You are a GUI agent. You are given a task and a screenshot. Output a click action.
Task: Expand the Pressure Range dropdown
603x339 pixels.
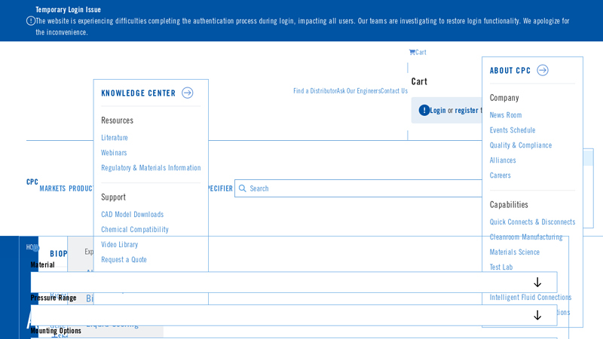tap(537, 316)
